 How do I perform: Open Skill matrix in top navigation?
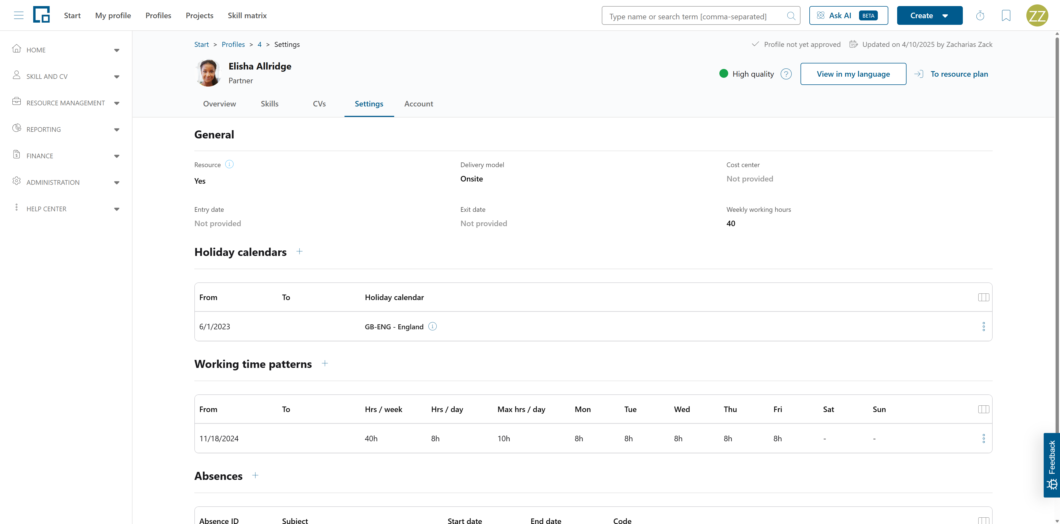point(247,16)
